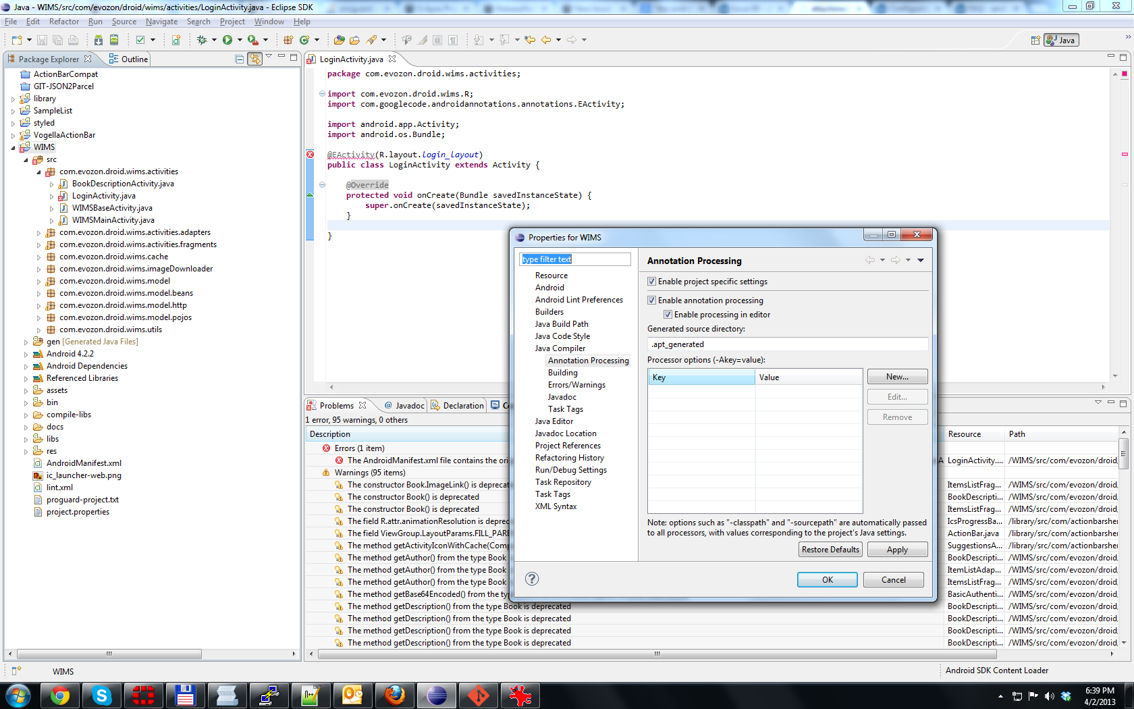The height and width of the screenshot is (709, 1134).
Task: Uncheck Enable project specific settings
Action: point(651,282)
